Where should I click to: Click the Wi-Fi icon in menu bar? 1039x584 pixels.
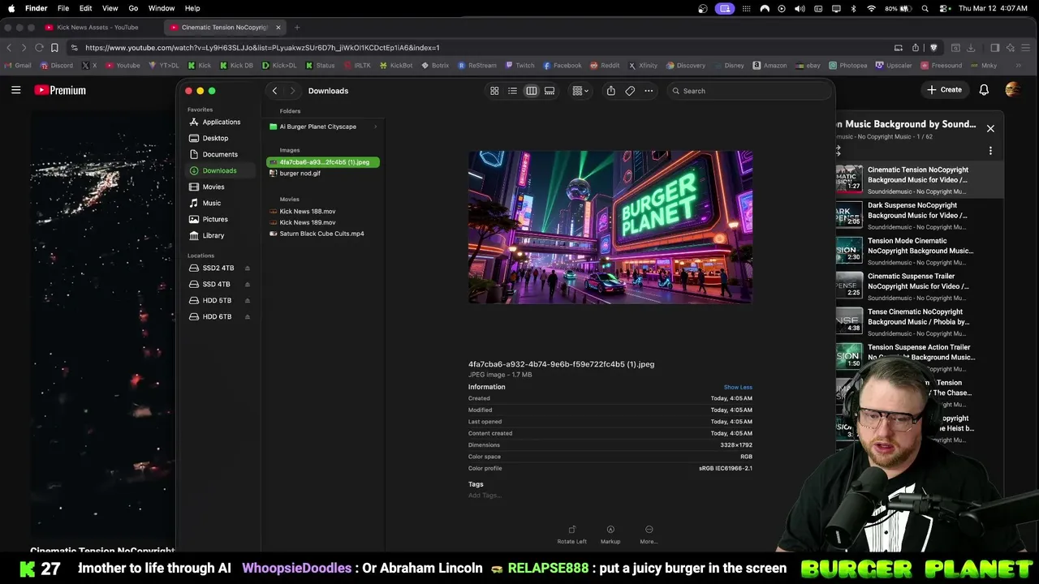click(x=871, y=8)
